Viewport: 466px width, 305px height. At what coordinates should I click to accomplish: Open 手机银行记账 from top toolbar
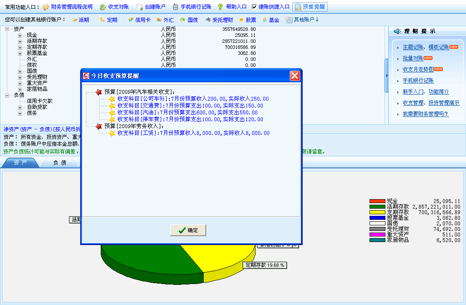tap(175, 7)
